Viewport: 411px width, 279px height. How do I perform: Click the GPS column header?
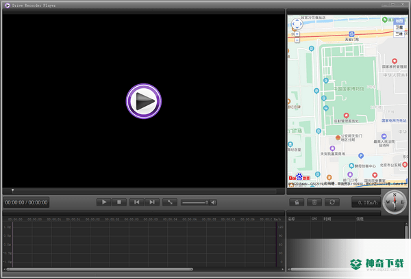(314, 219)
